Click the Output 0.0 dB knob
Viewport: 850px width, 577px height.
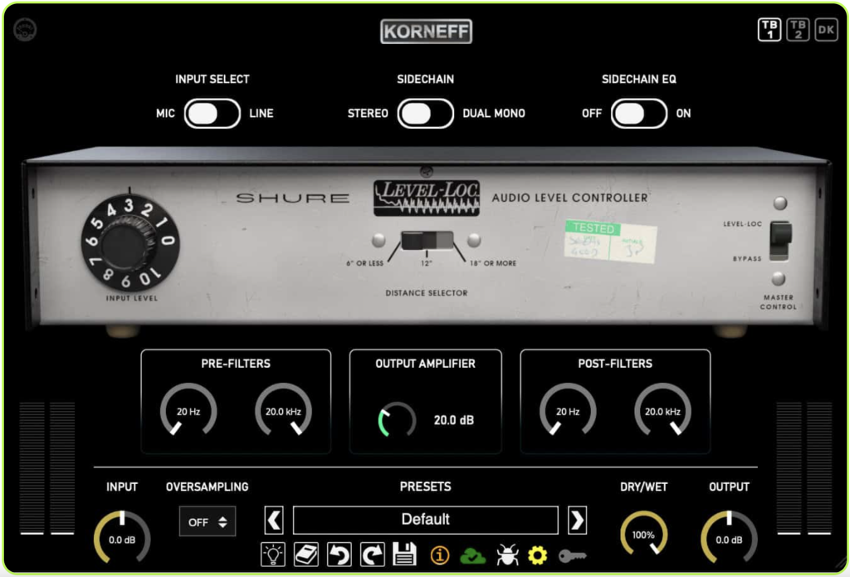tap(729, 538)
